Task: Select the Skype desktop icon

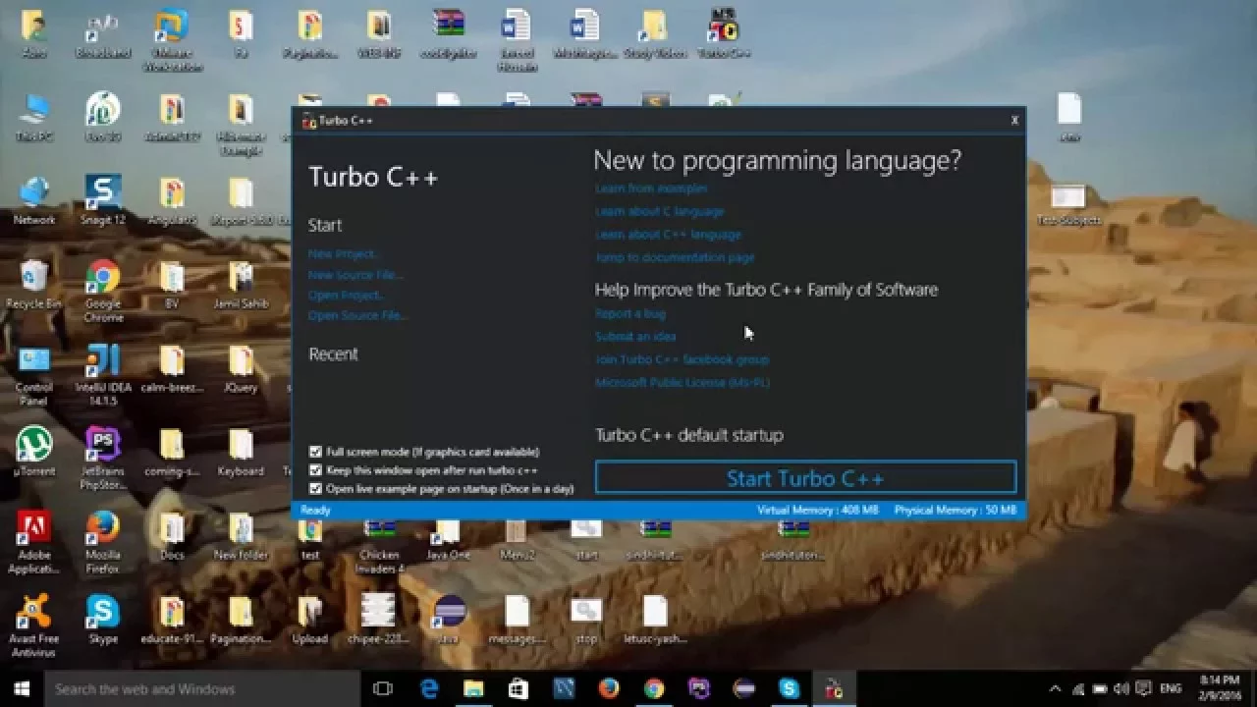Action: 103,619
